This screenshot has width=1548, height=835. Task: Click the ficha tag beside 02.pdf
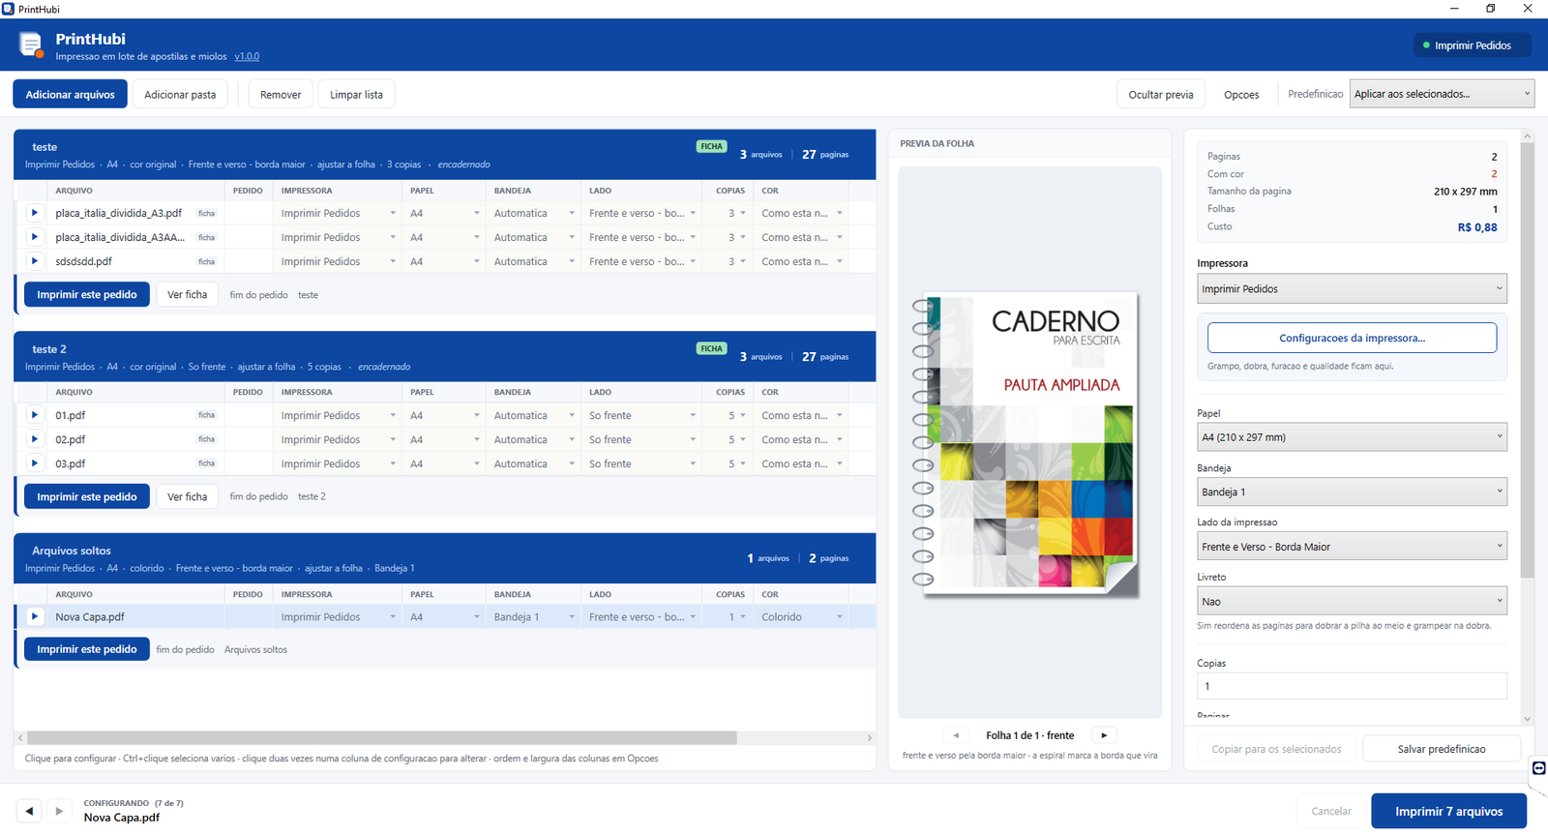click(206, 439)
